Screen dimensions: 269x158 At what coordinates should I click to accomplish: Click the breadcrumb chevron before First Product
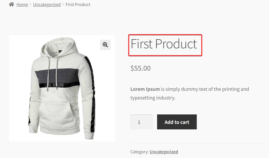pyautogui.click(x=63, y=4)
